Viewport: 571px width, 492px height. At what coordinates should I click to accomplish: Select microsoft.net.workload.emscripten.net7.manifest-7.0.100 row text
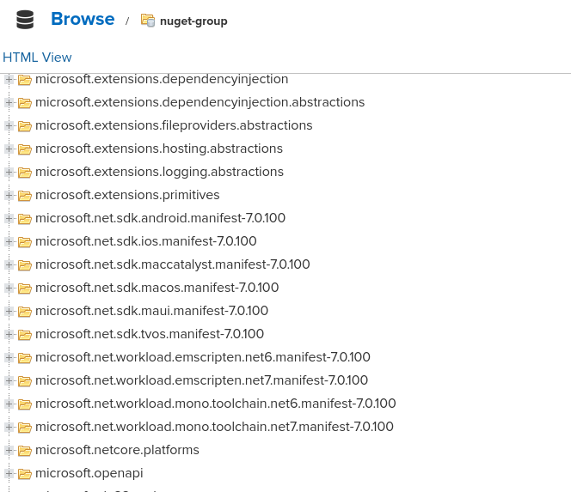pyautogui.click(x=201, y=380)
